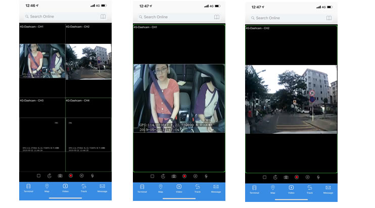
Task: Toggle the microphone icon on the four-channel grid screen
Action: click(x=92, y=176)
